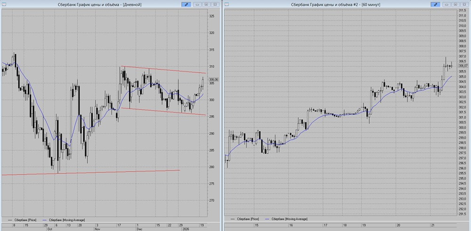
Task: Open the system menu icon of the 60 минут chart window
Action: click(227, 5)
